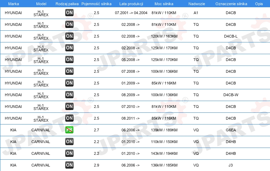Select the body code cell A1
Viewport: 270px width, 171px height.
[x=196, y=13]
